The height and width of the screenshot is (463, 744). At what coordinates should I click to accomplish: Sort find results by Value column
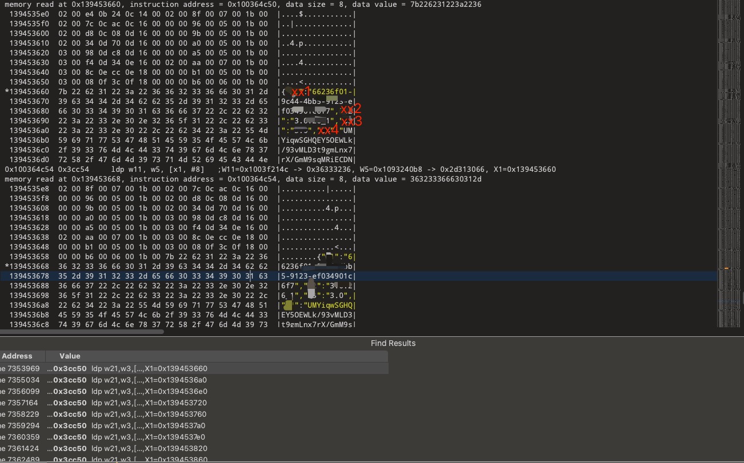pos(217,356)
